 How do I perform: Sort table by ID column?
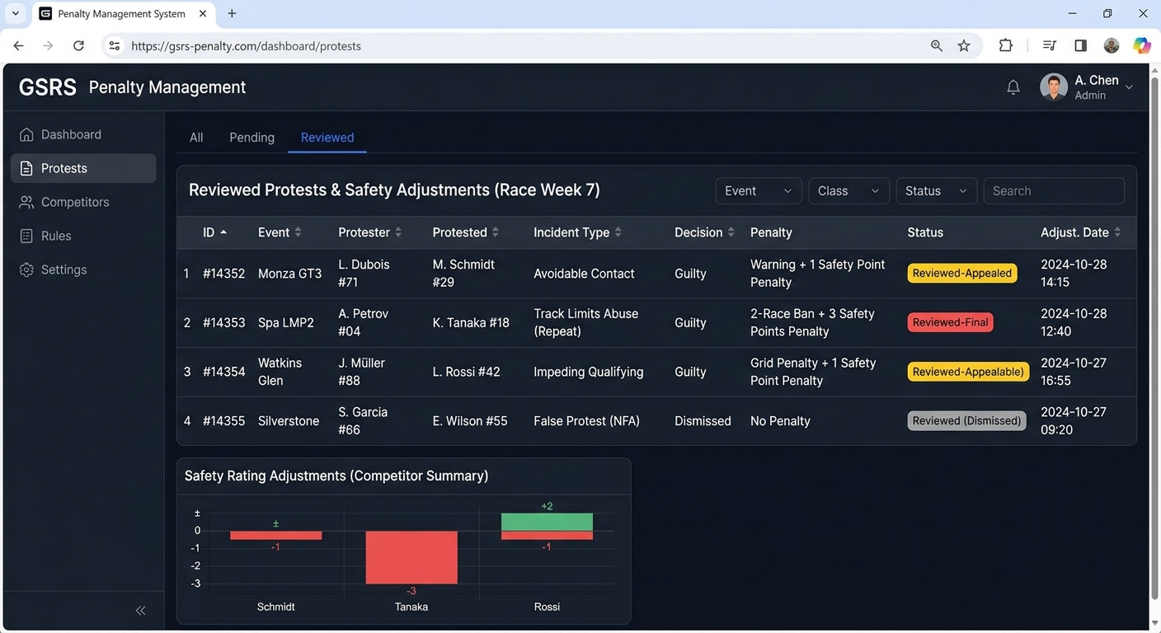(x=215, y=232)
